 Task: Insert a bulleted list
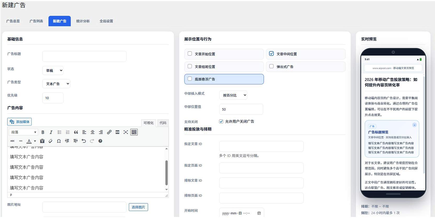coord(59,132)
